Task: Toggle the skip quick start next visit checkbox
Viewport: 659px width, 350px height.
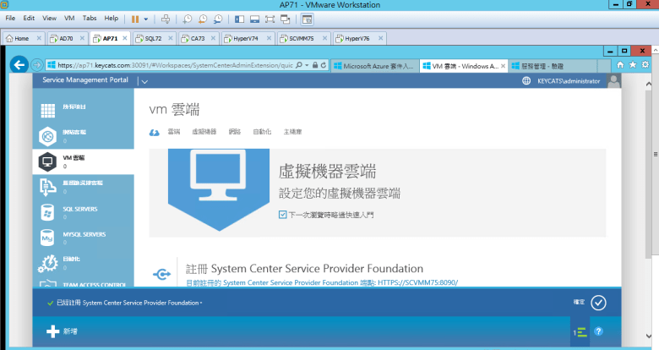Action: [x=282, y=215]
